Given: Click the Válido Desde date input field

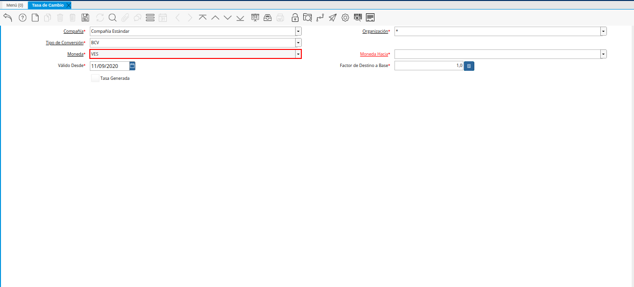Looking at the screenshot, I should point(109,66).
